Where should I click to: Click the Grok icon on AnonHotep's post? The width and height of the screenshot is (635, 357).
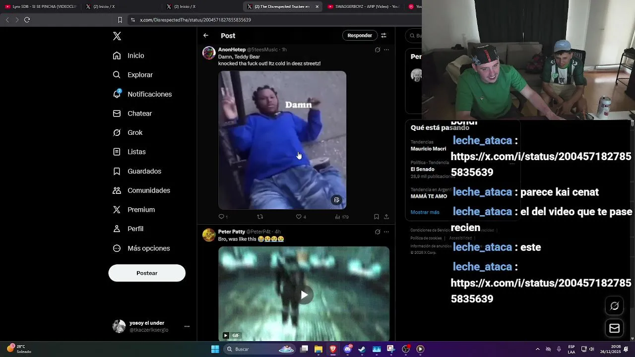(x=378, y=50)
